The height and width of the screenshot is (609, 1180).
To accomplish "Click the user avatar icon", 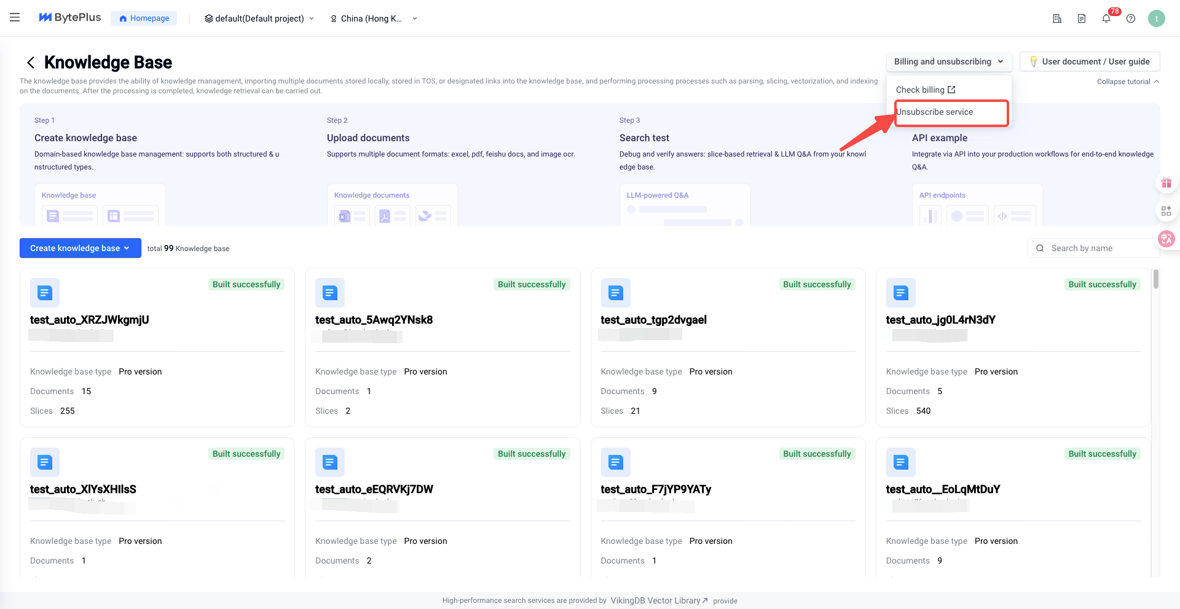I will click(x=1156, y=18).
